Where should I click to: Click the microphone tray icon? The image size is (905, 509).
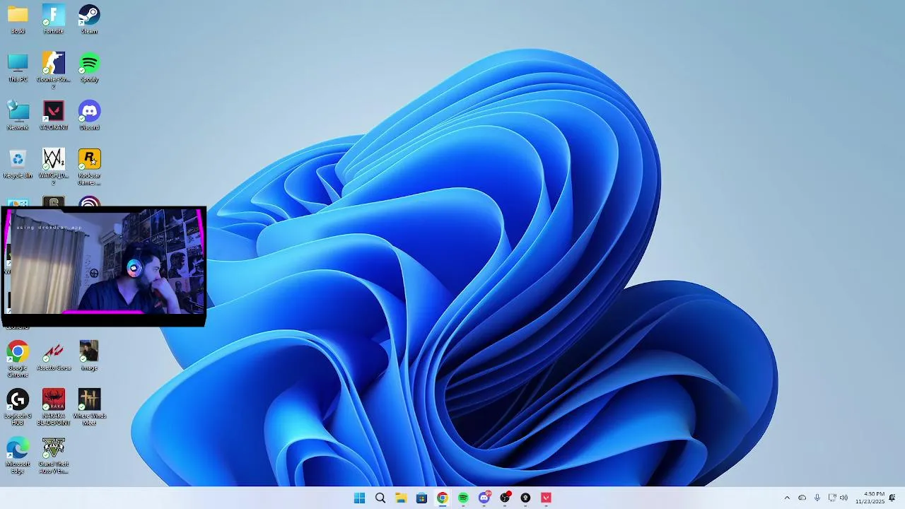tap(817, 498)
